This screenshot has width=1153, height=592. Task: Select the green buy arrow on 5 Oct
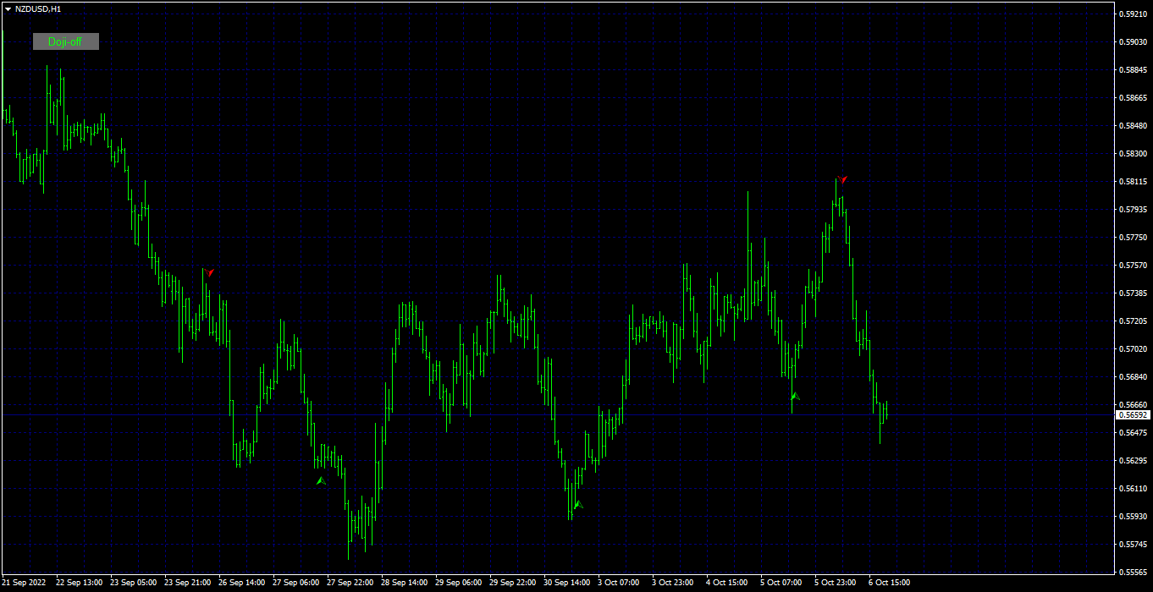pos(795,396)
